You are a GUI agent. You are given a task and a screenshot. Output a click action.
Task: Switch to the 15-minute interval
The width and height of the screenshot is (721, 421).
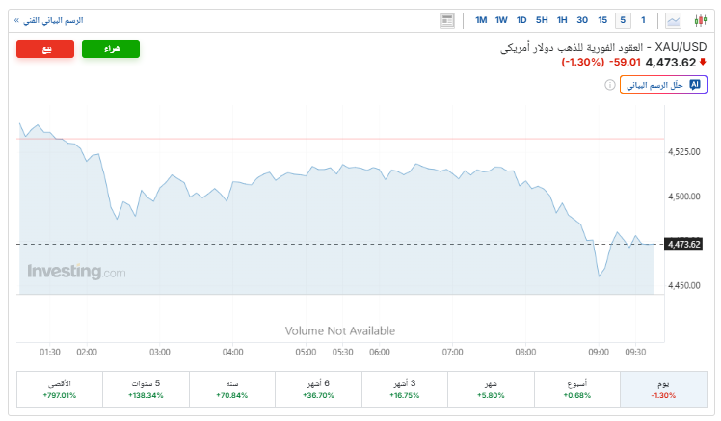[x=602, y=20]
